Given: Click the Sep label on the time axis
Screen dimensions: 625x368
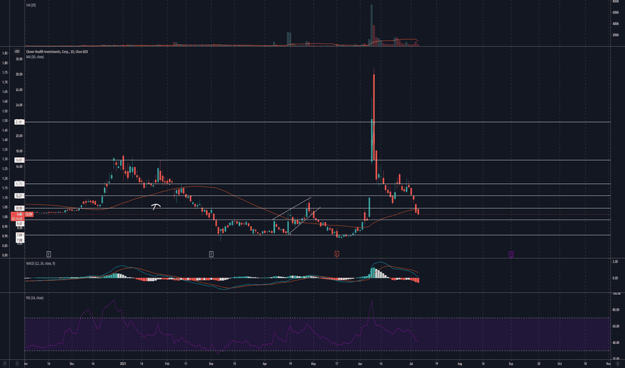Looking at the screenshot, I should (x=510, y=363).
